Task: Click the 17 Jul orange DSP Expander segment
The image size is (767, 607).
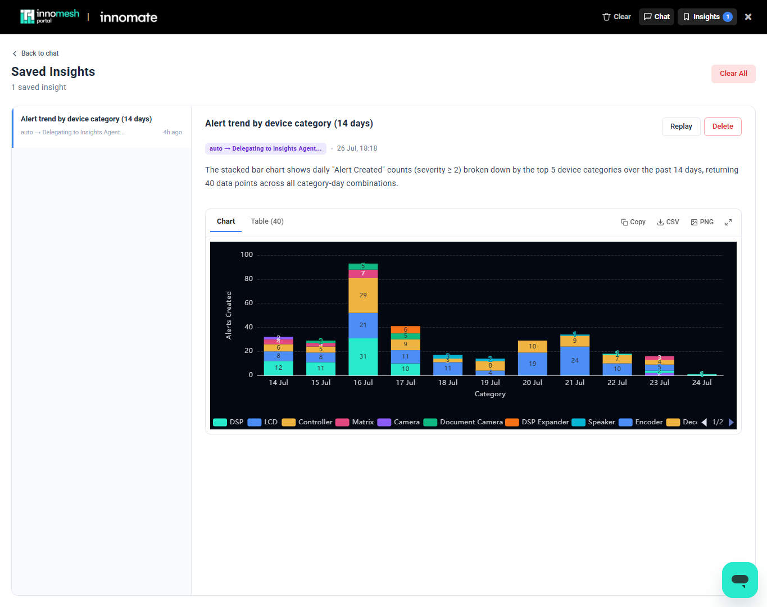Action: pyautogui.click(x=405, y=329)
